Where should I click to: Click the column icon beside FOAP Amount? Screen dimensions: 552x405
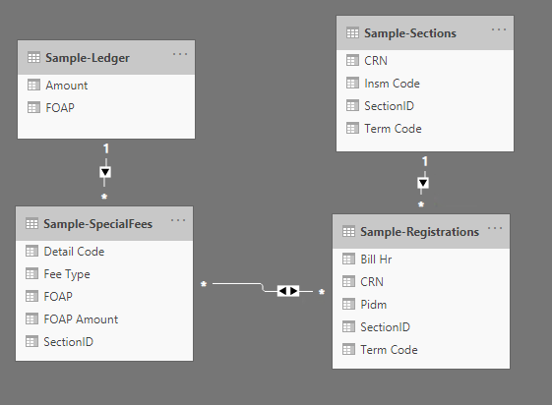click(x=31, y=318)
